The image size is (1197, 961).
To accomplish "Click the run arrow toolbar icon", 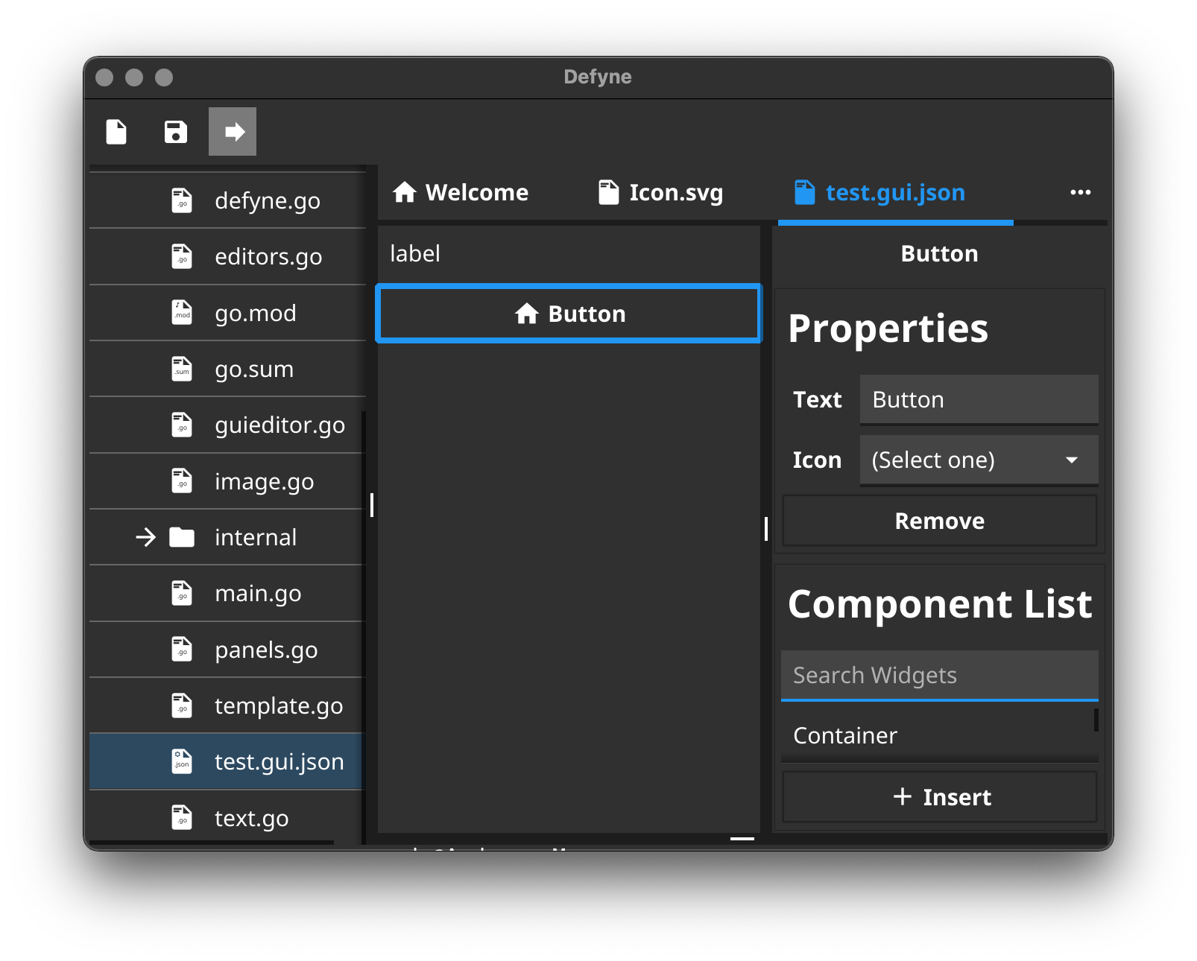I will click(233, 132).
